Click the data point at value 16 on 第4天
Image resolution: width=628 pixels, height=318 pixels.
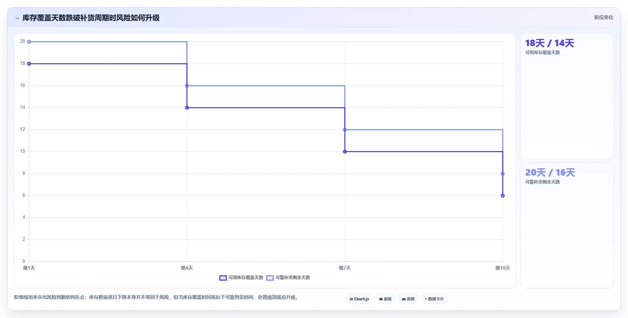tap(187, 86)
